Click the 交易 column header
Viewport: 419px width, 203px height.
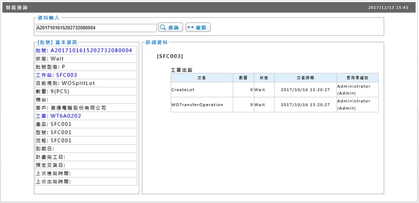[x=202, y=78]
